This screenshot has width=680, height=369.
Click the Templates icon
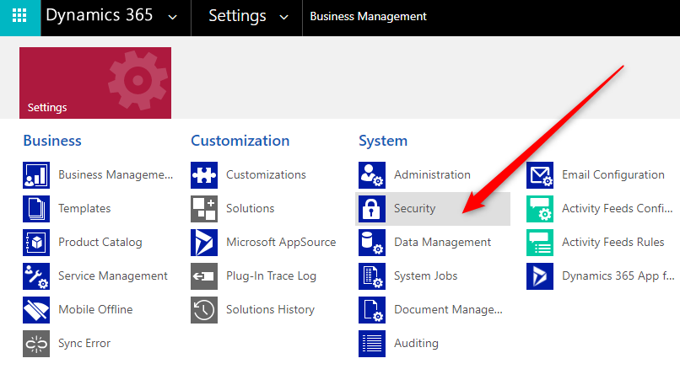click(x=36, y=209)
